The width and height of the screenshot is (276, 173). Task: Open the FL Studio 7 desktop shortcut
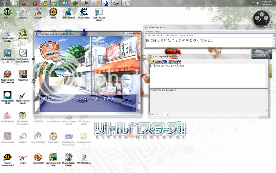click(x=23, y=34)
